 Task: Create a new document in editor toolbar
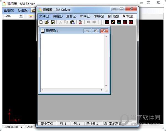coord(41,22)
